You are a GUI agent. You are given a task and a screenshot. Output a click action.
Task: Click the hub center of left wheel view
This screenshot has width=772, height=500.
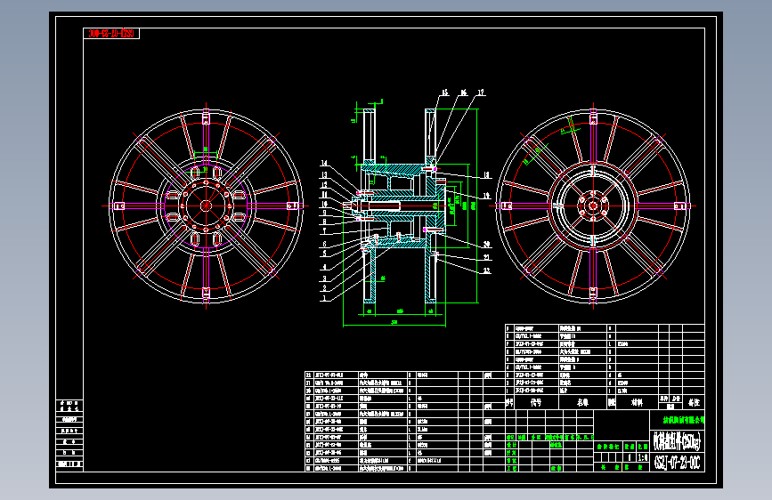coord(206,206)
